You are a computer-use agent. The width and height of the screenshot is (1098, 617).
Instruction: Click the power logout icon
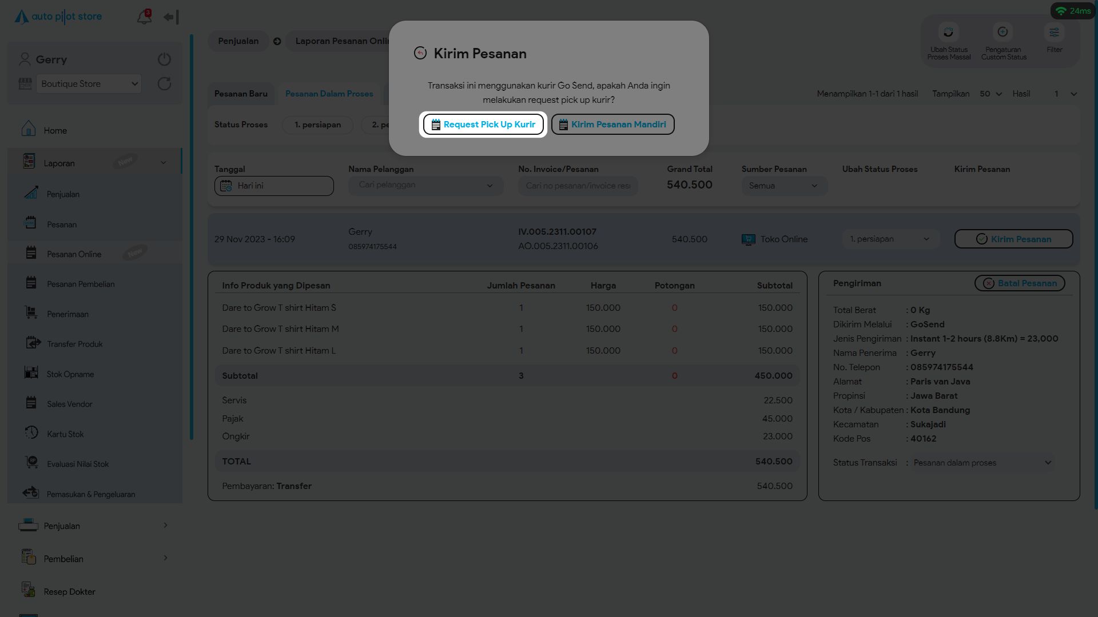[x=164, y=59]
